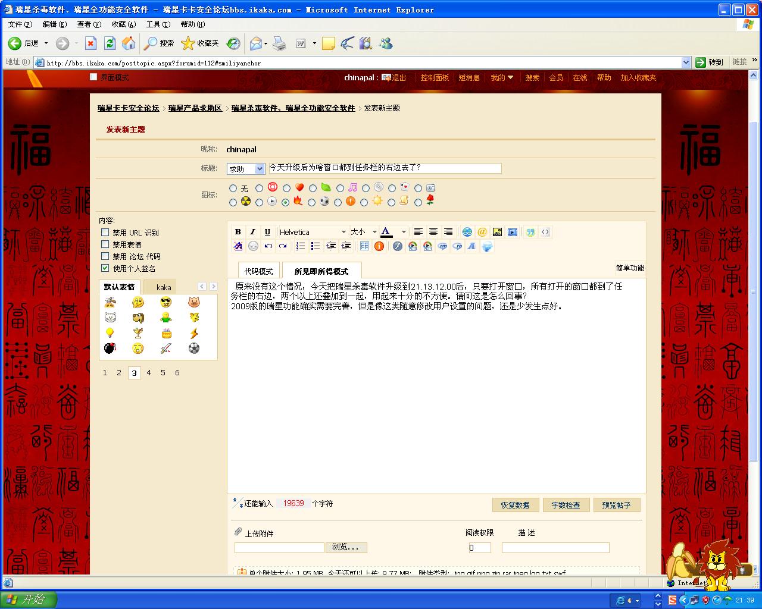Image resolution: width=762 pixels, height=609 pixels.
Task: Switch to the 代码模式 tab
Action: (259, 271)
